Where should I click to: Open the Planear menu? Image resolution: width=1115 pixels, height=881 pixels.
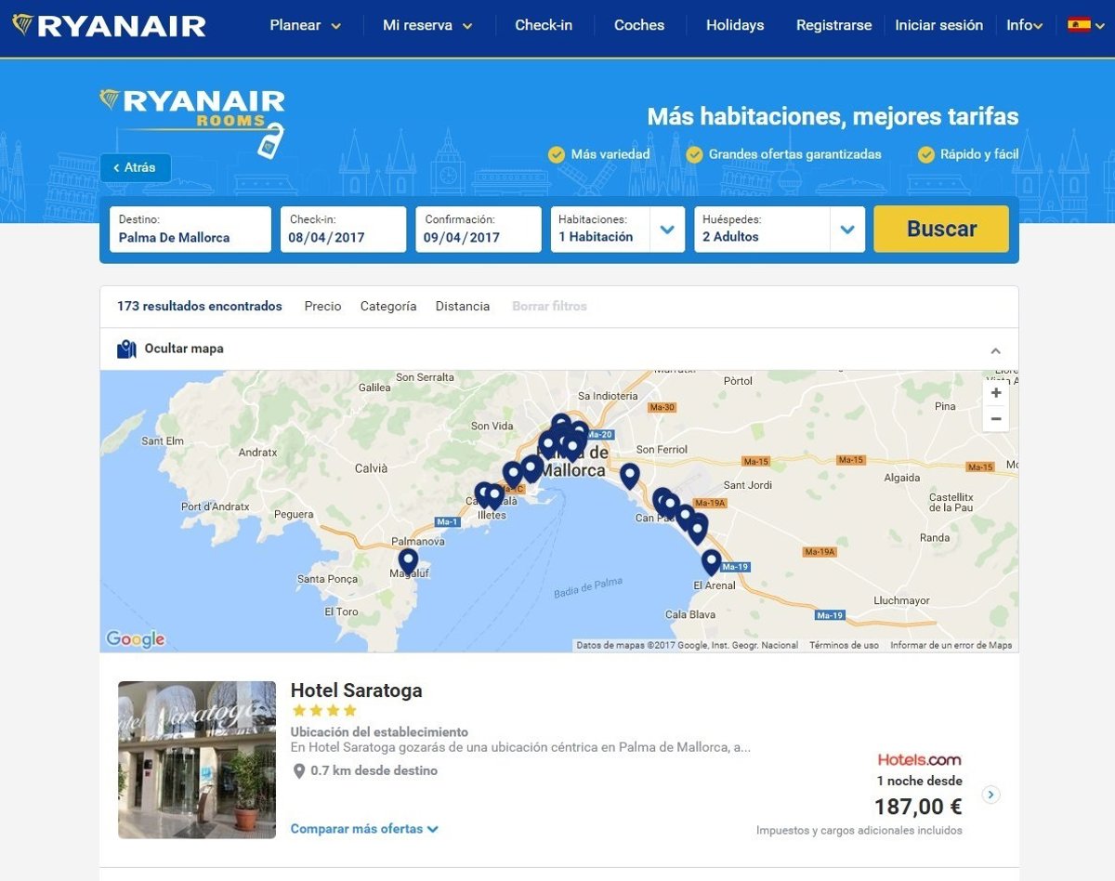coord(305,25)
